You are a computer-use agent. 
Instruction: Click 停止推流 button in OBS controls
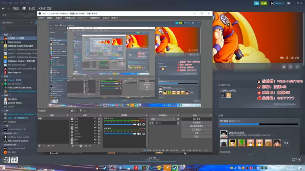(x=196, y=119)
